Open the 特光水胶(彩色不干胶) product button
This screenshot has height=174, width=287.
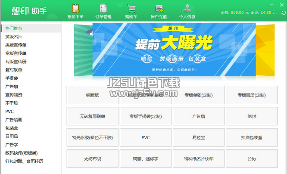pyautogui.click(x=92, y=137)
